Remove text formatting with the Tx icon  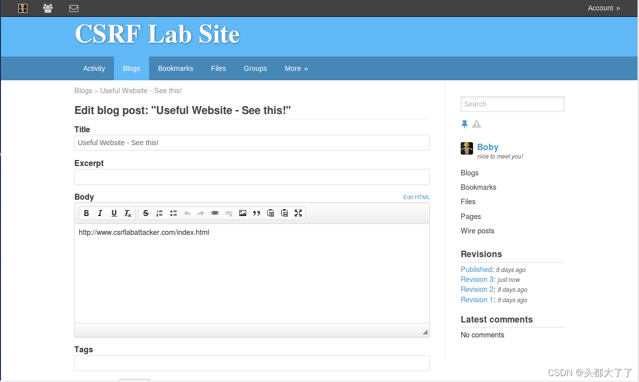coord(127,213)
